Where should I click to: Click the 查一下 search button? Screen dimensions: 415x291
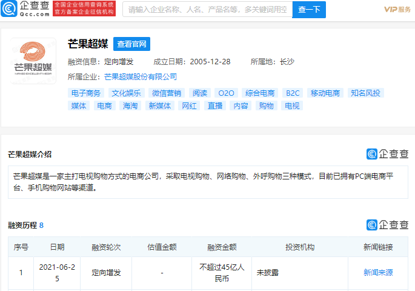click(309, 10)
